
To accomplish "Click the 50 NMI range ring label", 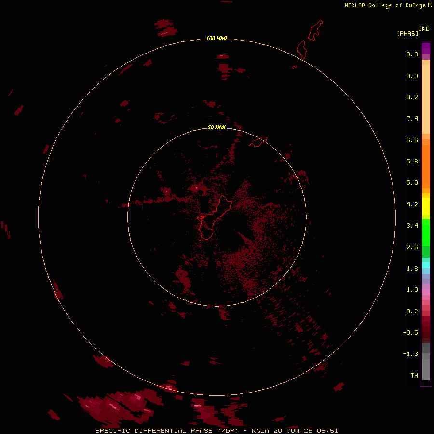I will pos(217,127).
